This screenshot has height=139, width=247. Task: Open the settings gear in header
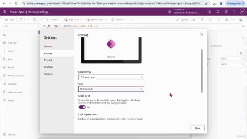click(x=226, y=12)
